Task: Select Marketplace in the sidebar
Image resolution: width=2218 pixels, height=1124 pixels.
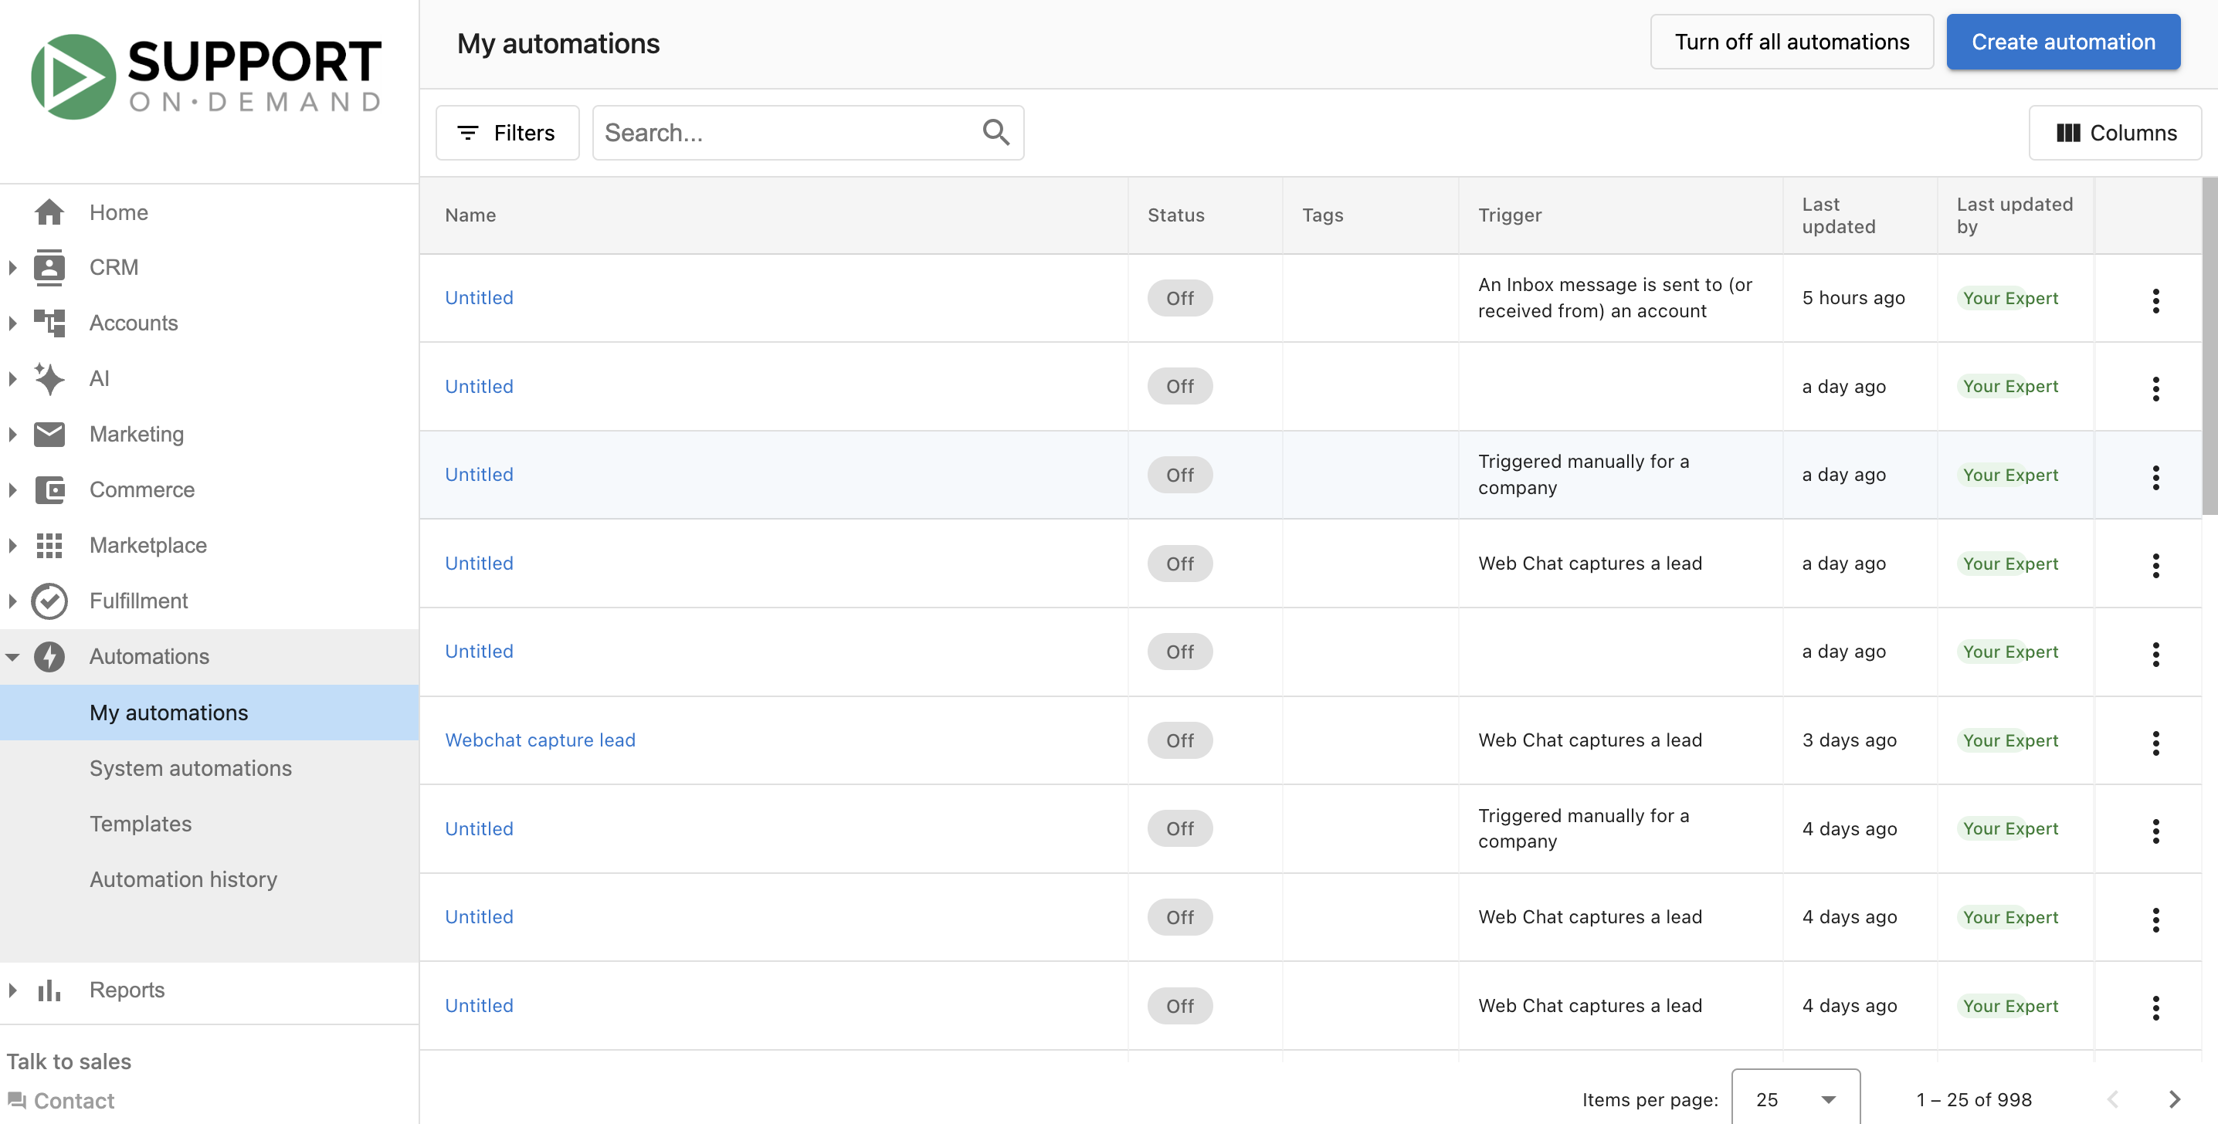Action: pyautogui.click(x=209, y=546)
